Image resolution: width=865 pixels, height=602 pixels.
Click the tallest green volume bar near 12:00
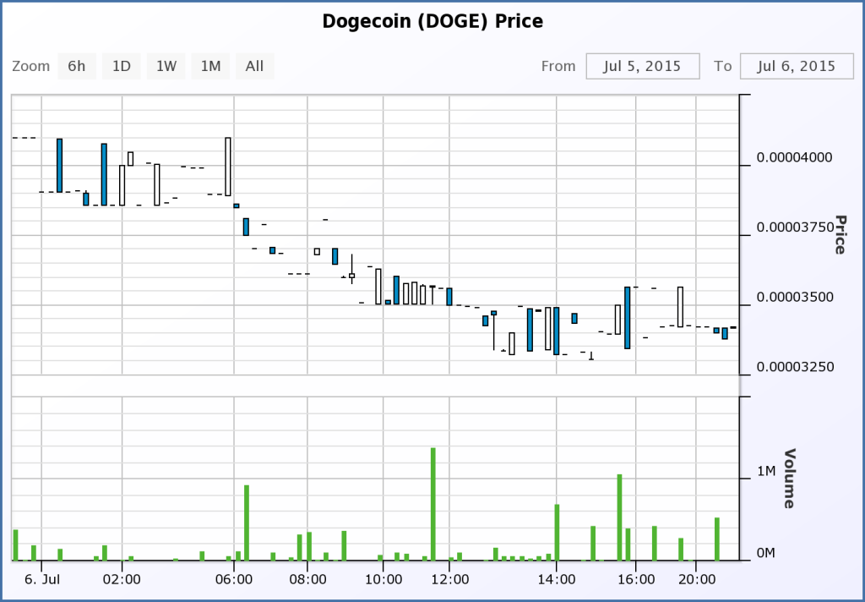(x=433, y=504)
